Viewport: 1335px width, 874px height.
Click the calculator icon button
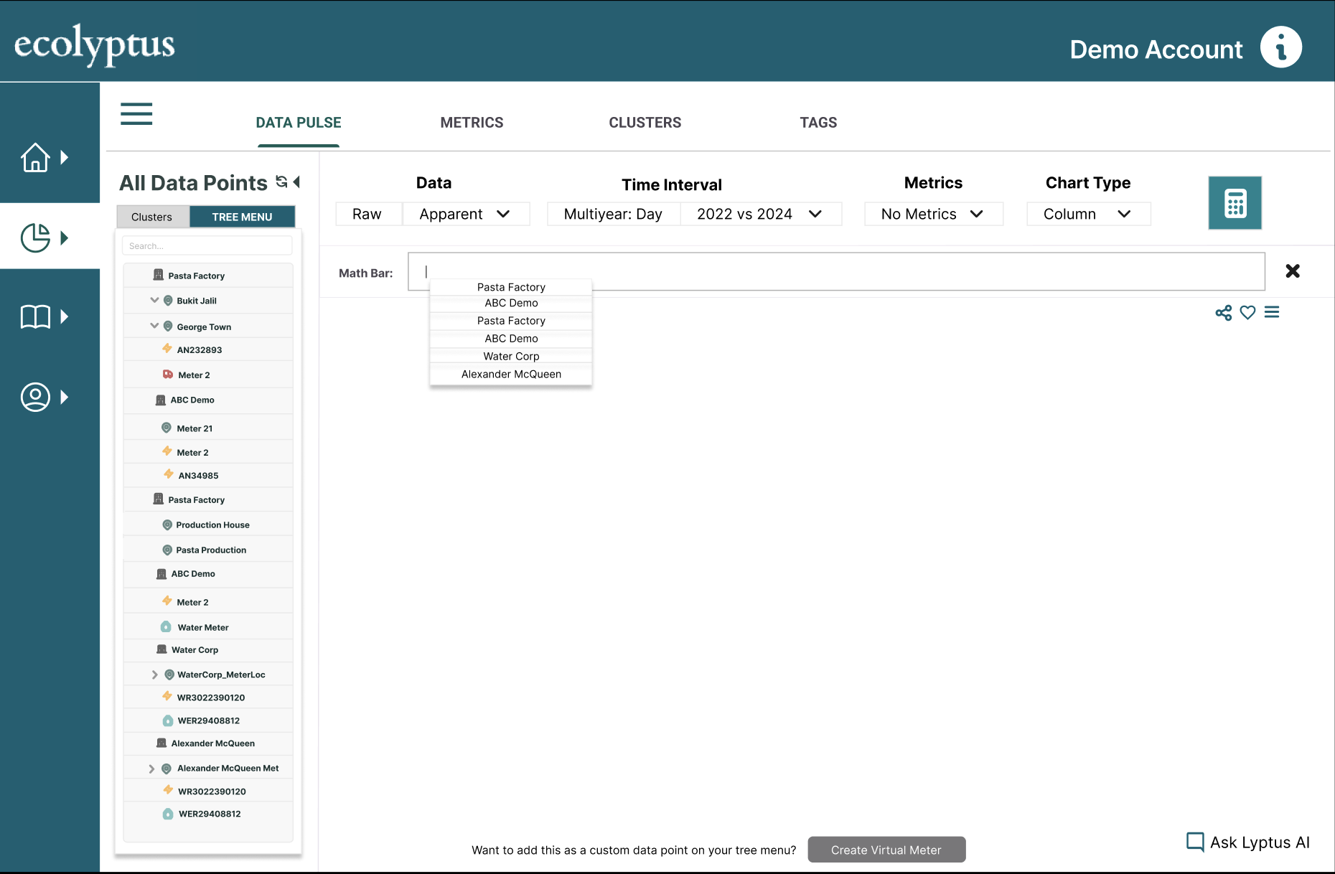point(1235,203)
